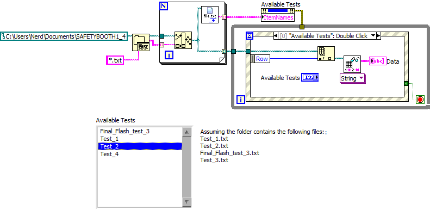Open the event case selector dropdown arrow
Viewport: 430px width, 216px height.
[x=373, y=36]
